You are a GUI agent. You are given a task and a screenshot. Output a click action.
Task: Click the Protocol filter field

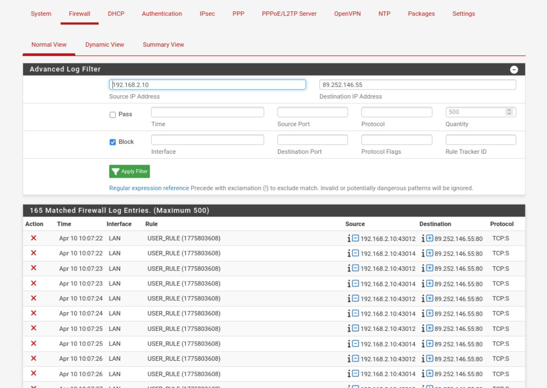[x=397, y=112]
